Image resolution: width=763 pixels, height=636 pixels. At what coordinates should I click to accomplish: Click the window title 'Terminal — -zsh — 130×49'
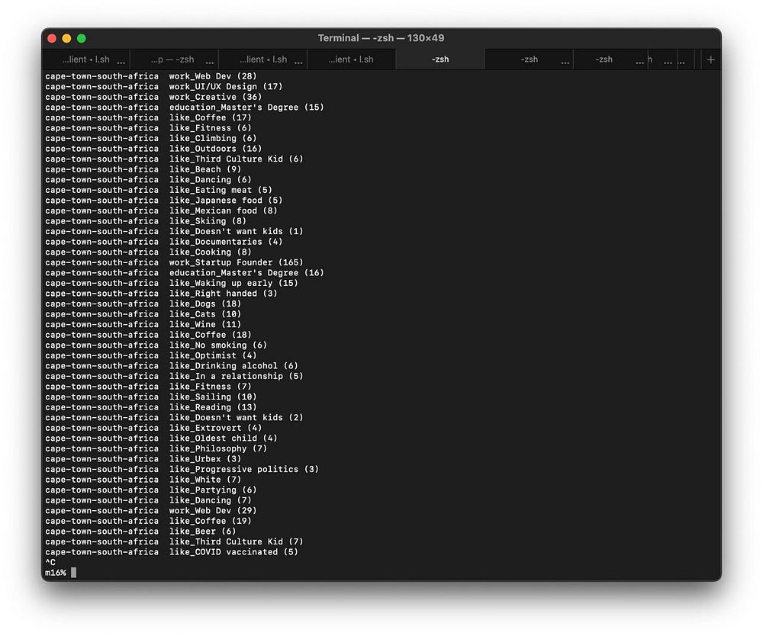click(x=381, y=38)
